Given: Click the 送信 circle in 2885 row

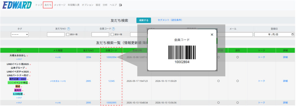Looking at the screenshot, I should point(238,81).
